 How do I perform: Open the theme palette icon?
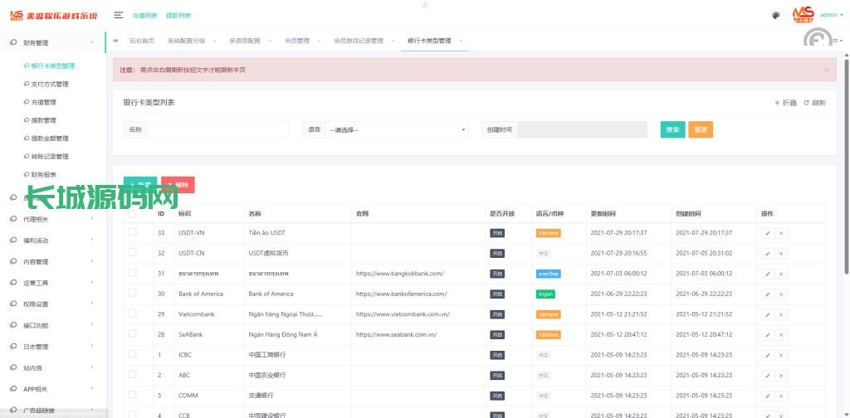(x=775, y=15)
